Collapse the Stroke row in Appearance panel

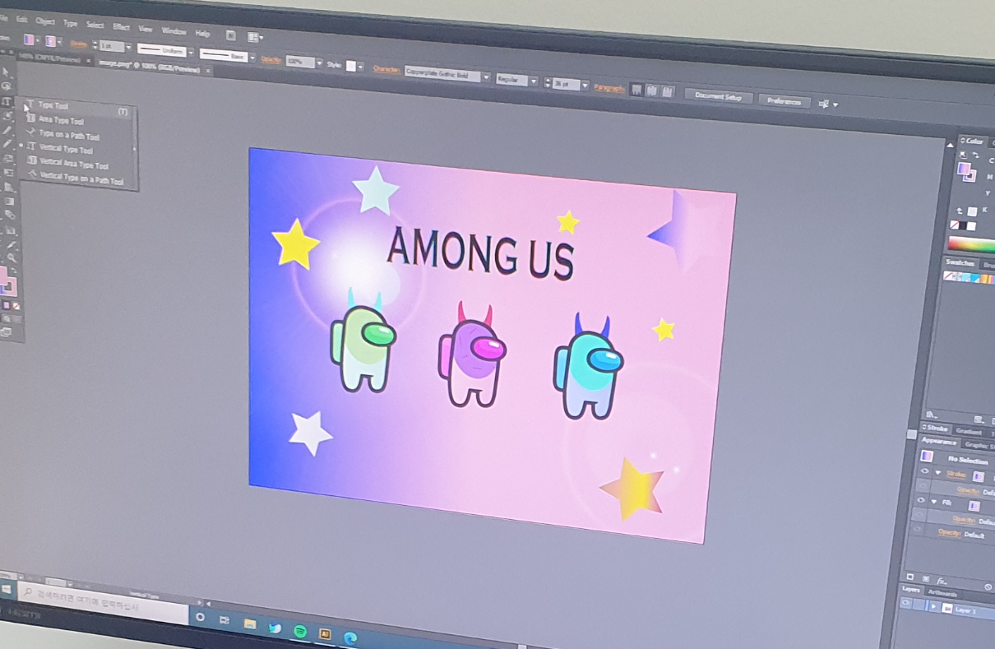(938, 473)
